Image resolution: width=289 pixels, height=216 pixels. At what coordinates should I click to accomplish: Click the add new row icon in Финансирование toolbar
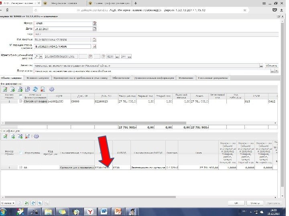coord(13,89)
